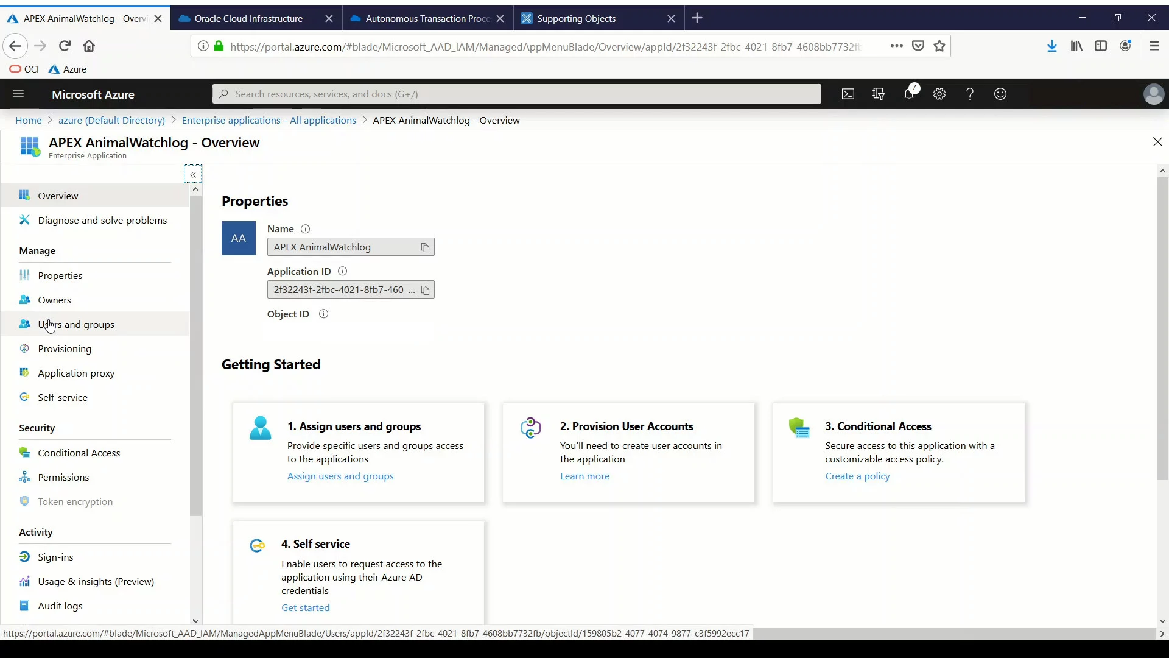Screen dimensions: 1169x658
Task: Toggle the browser sidebar icon
Action: click(x=1101, y=46)
